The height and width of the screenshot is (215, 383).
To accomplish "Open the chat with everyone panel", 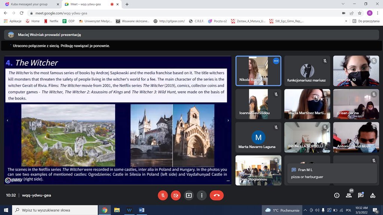I will coord(361,195).
